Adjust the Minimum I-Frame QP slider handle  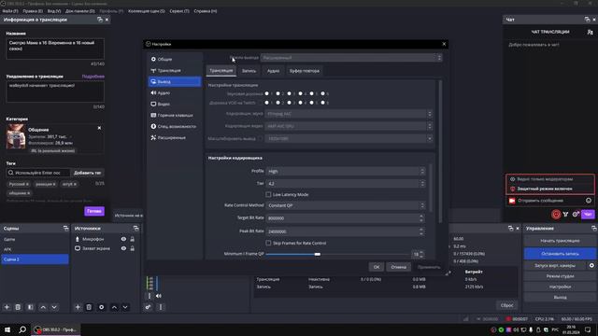coord(318,254)
